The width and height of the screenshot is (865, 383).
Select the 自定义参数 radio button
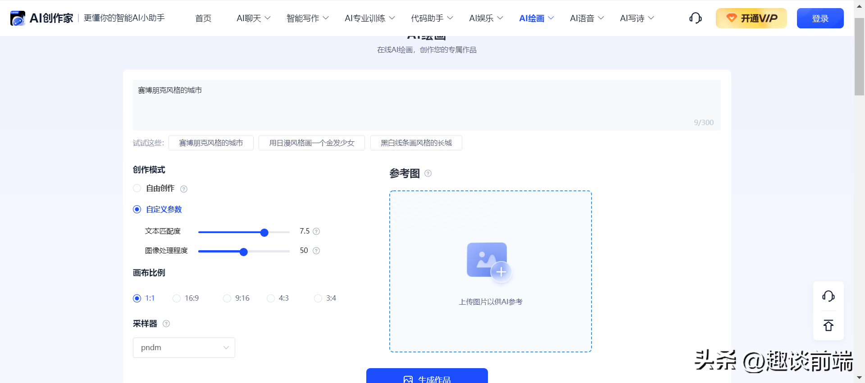point(137,209)
